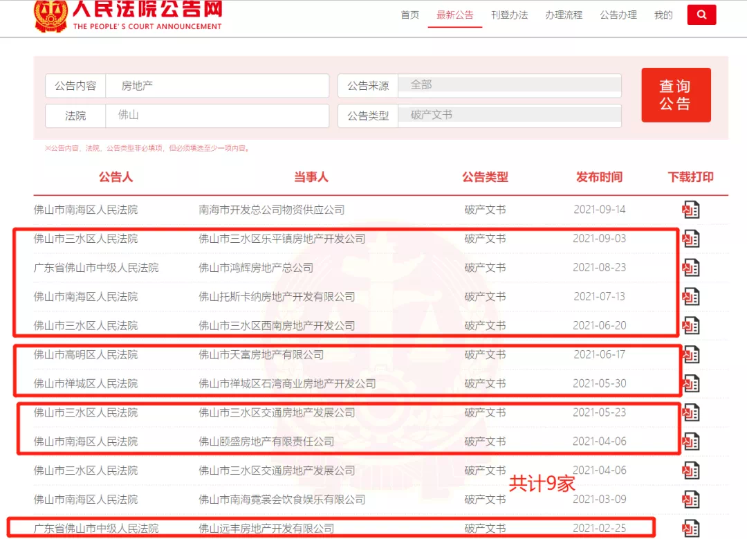Click the red search magnifier icon
Screen dimensions: 747x539
(701, 15)
